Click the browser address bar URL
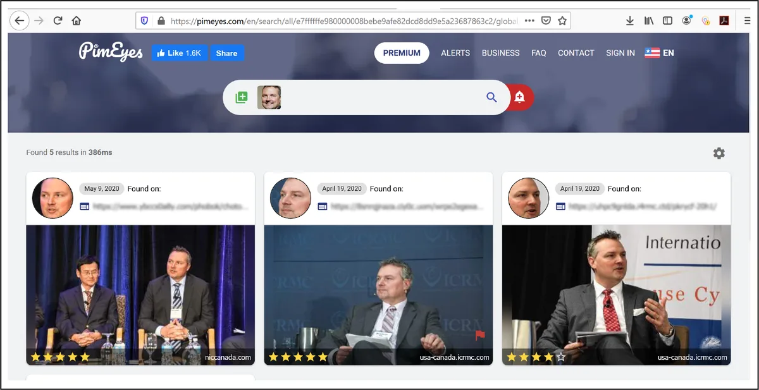 [345, 21]
